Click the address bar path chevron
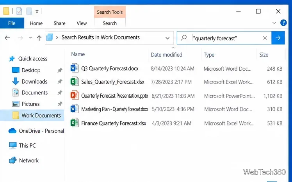Viewport: 292px width, 182px height. (57, 37)
